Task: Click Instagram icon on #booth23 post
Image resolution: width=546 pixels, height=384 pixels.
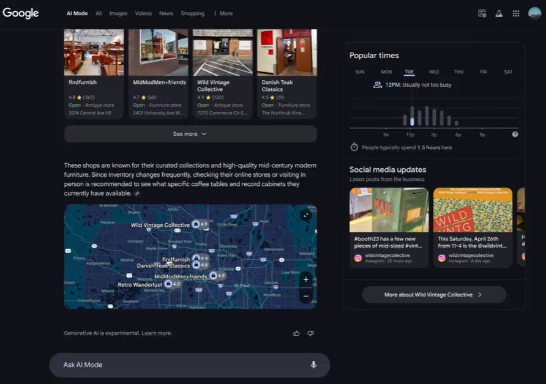Action: coord(358,258)
